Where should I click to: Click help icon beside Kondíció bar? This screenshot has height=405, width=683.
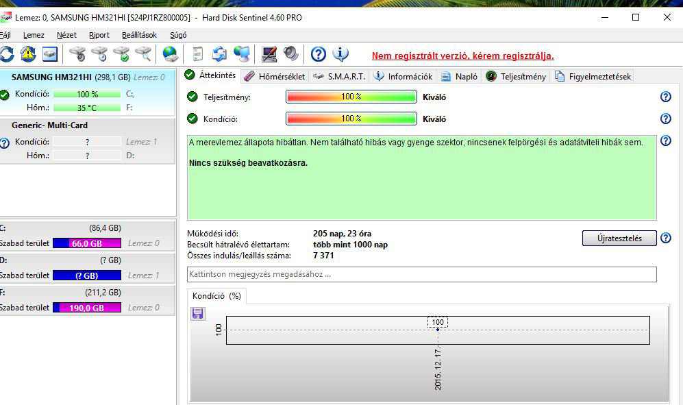[666, 119]
